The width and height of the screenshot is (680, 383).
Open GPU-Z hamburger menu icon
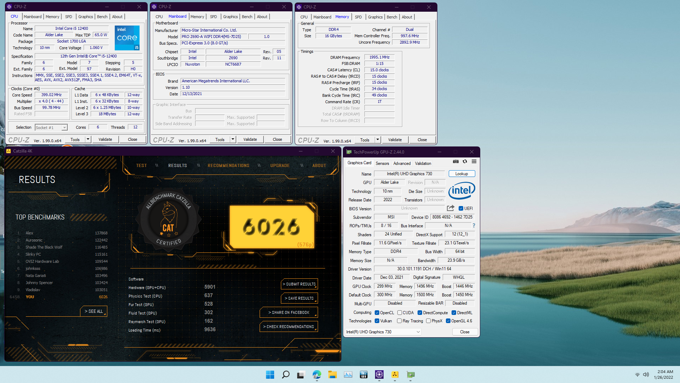coord(474,162)
